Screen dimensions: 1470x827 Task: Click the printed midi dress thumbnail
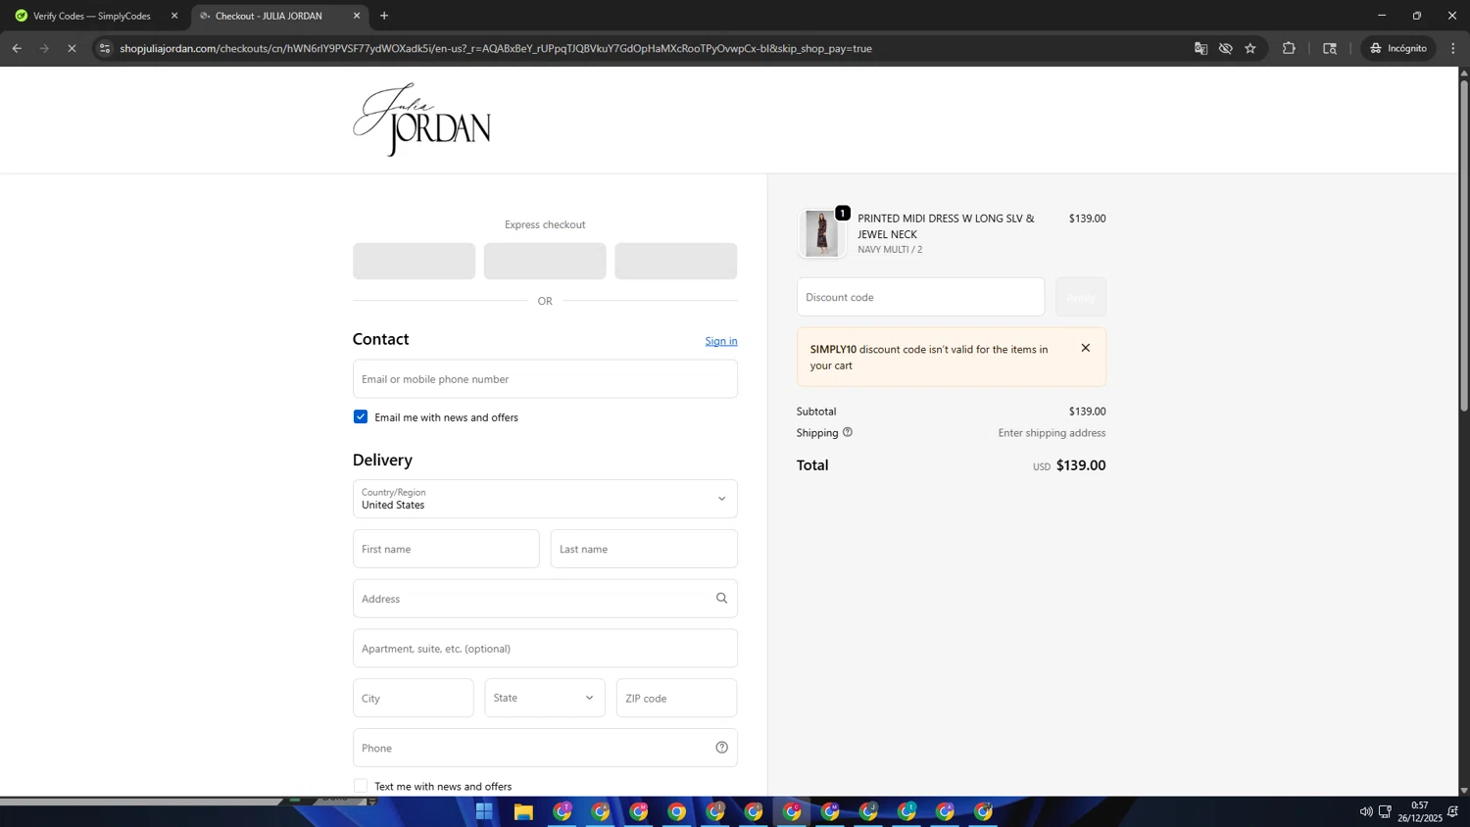click(821, 233)
